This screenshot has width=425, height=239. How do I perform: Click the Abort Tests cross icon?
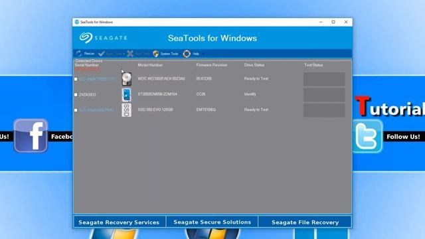tap(130, 54)
